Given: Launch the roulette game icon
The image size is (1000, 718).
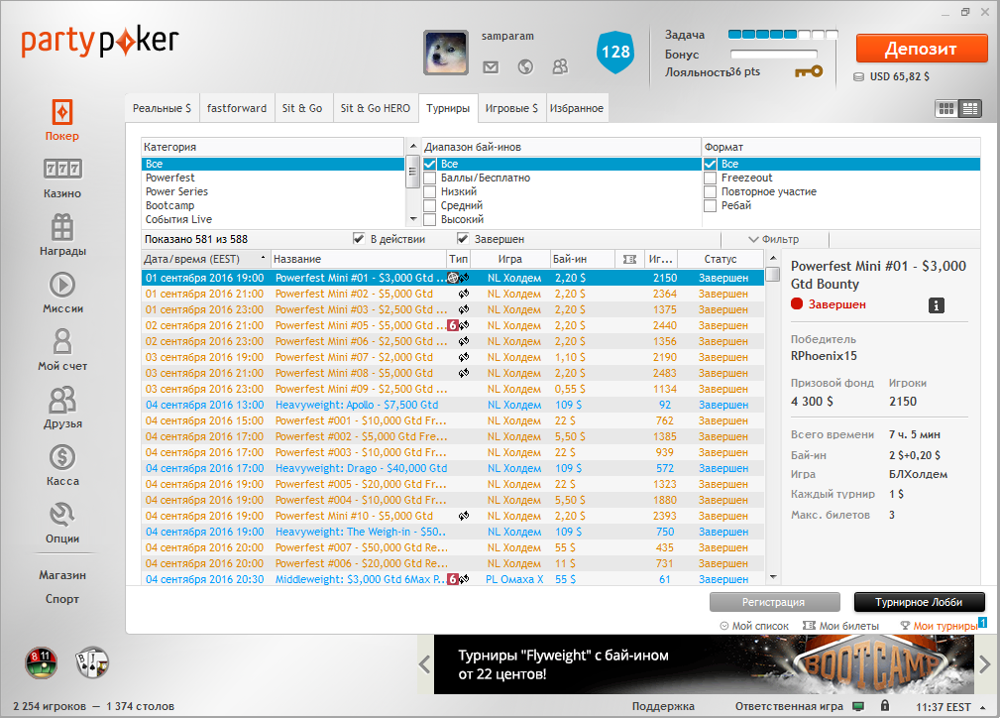Looking at the screenshot, I should pos(42,662).
